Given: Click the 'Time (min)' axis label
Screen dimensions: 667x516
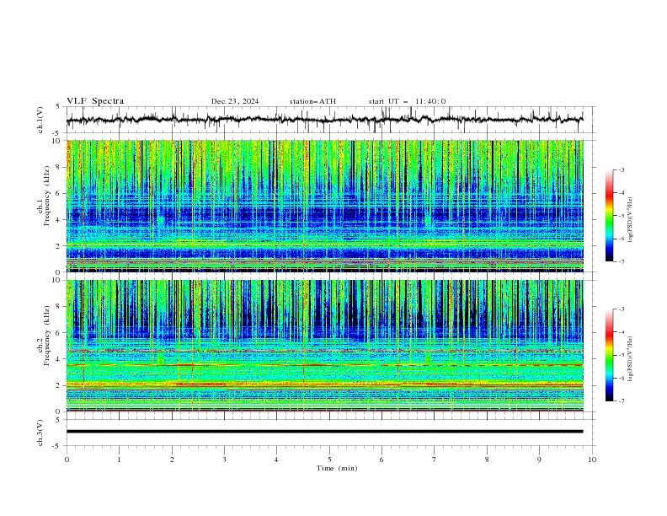Looking at the screenshot, I should 337,468.
